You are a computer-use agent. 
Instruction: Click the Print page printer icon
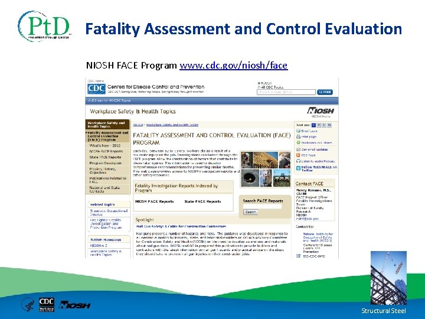click(298, 136)
